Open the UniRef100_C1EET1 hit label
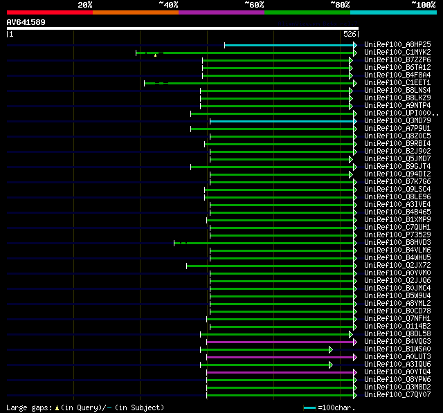 (397, 82)
